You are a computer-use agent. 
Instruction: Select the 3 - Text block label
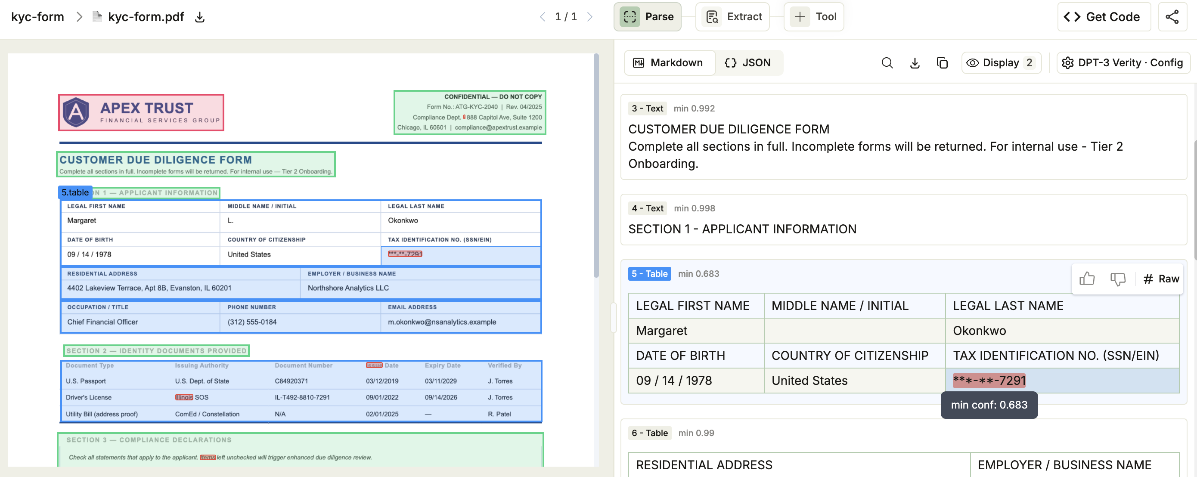(647, 108)
